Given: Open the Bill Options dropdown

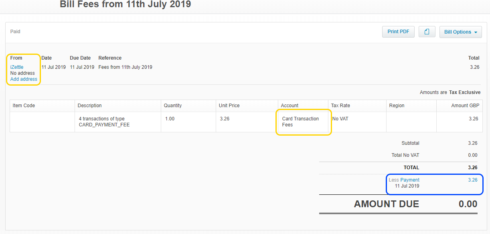Looking at the screenshot, I should pyautogui.click(x=460, y=32).
